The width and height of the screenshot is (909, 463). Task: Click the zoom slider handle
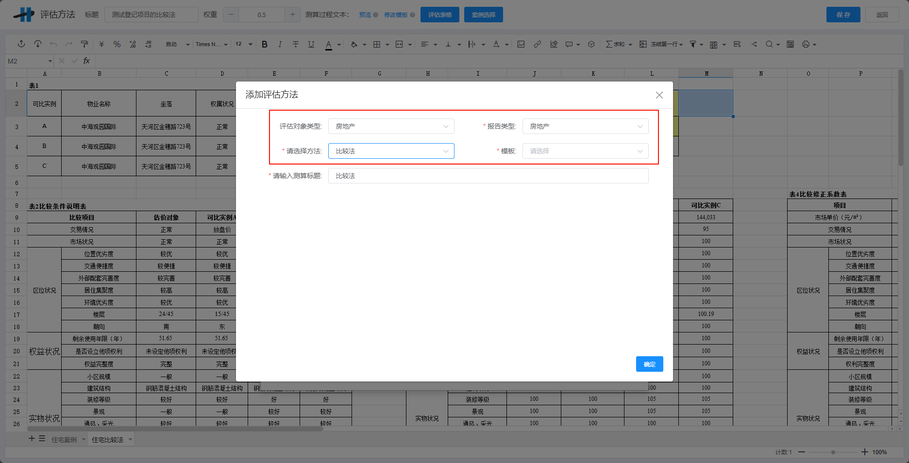833,452
